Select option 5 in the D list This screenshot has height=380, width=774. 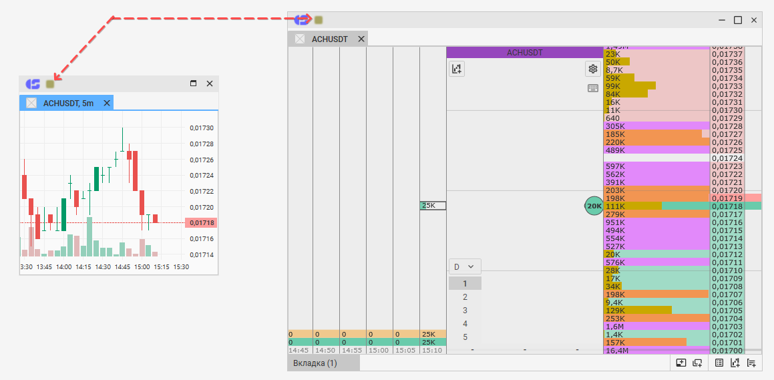465,337
